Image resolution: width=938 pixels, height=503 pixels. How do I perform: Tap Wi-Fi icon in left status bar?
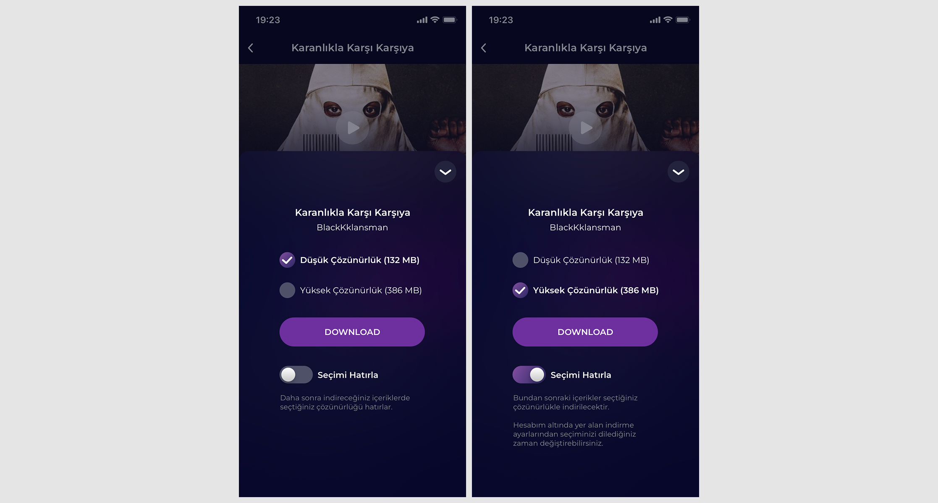(x=435, y=20)
